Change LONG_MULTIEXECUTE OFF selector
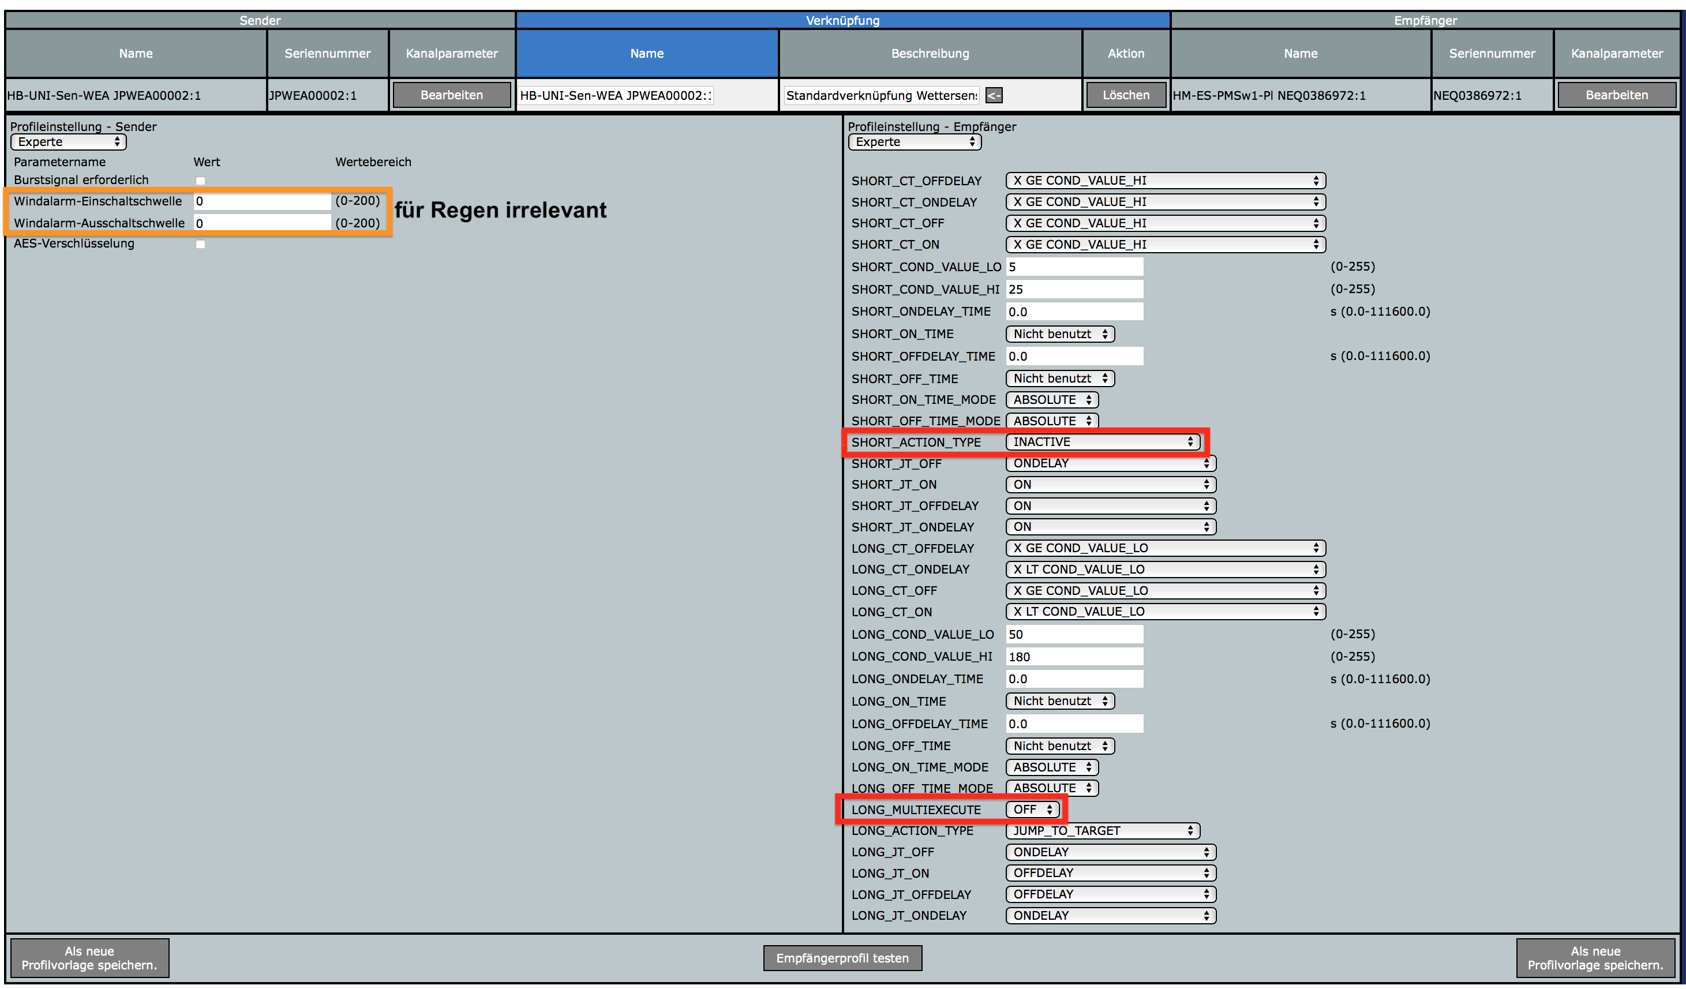 pos(1032,809)
